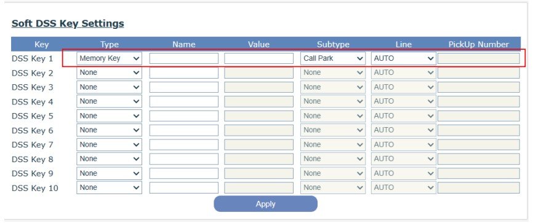
Task: Open Type dropdown for DSS Key 2
Action: [x=109, y=72]
